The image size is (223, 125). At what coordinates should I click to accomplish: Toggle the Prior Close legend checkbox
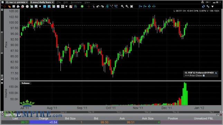[x=204, y=76]
